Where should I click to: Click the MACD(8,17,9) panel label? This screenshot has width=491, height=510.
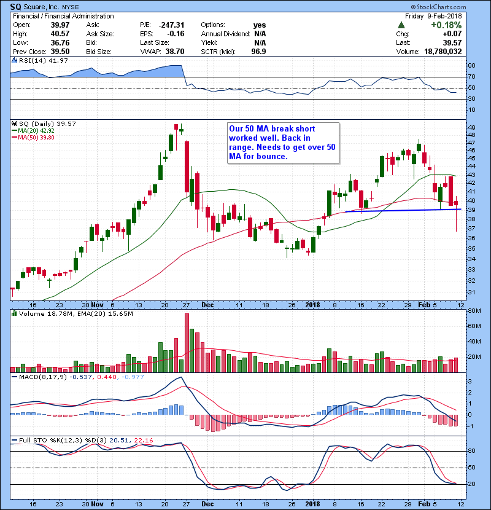click(x=43, y=377)
